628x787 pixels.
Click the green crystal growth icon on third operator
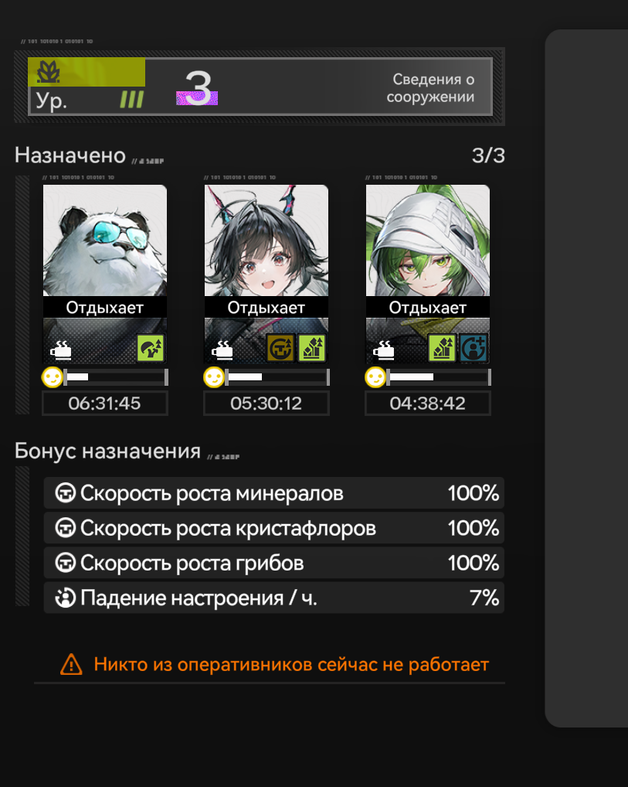coord(441,348)
